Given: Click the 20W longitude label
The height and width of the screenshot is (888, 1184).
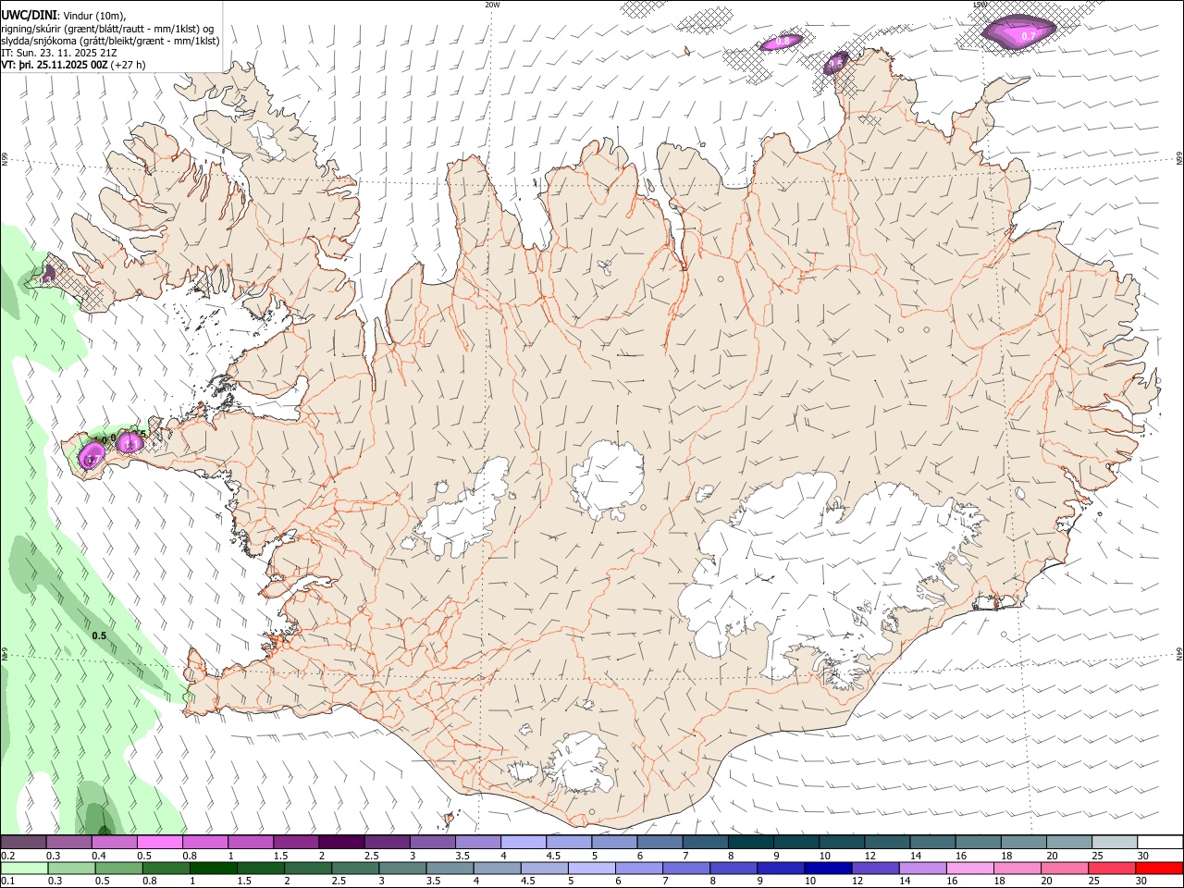Looking at the screenshot, I should coord(492,5).
